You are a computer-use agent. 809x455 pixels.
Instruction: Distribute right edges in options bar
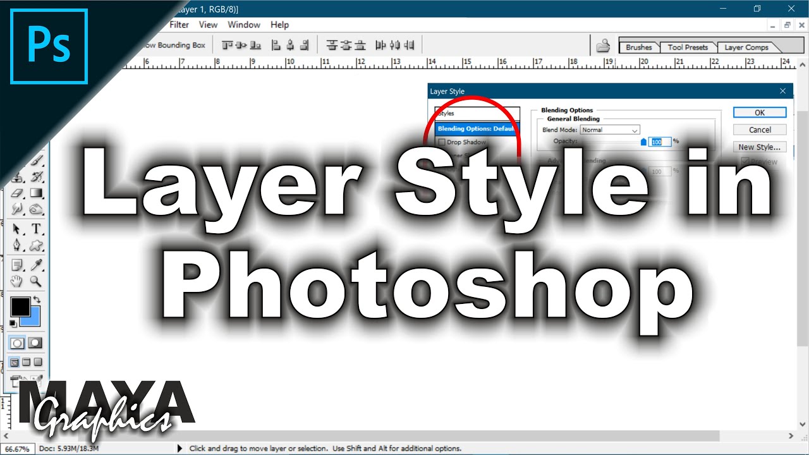pyautogui.click(x=409, y=45)
